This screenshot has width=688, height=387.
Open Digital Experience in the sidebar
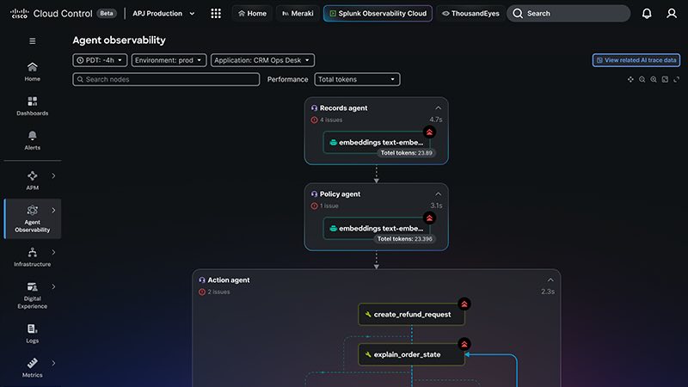coord(33,295)
